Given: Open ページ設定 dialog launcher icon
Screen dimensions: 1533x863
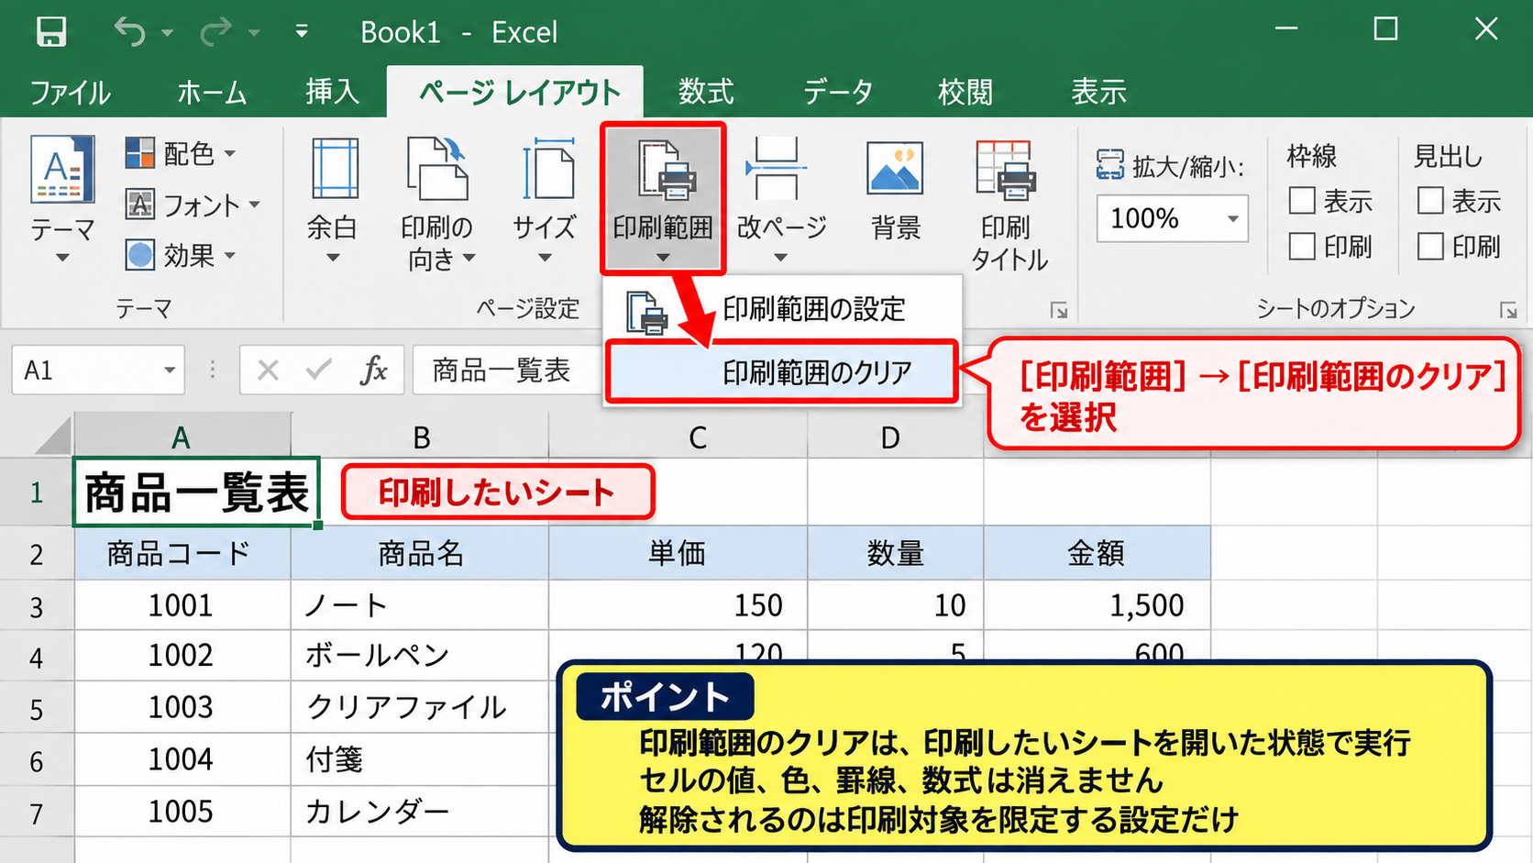Looking at the screenshot, I should click(1059, 311).
